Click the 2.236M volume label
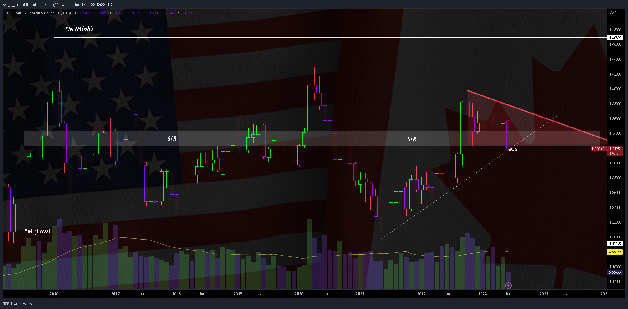This screenshot has width=628, height=309. 615,272
